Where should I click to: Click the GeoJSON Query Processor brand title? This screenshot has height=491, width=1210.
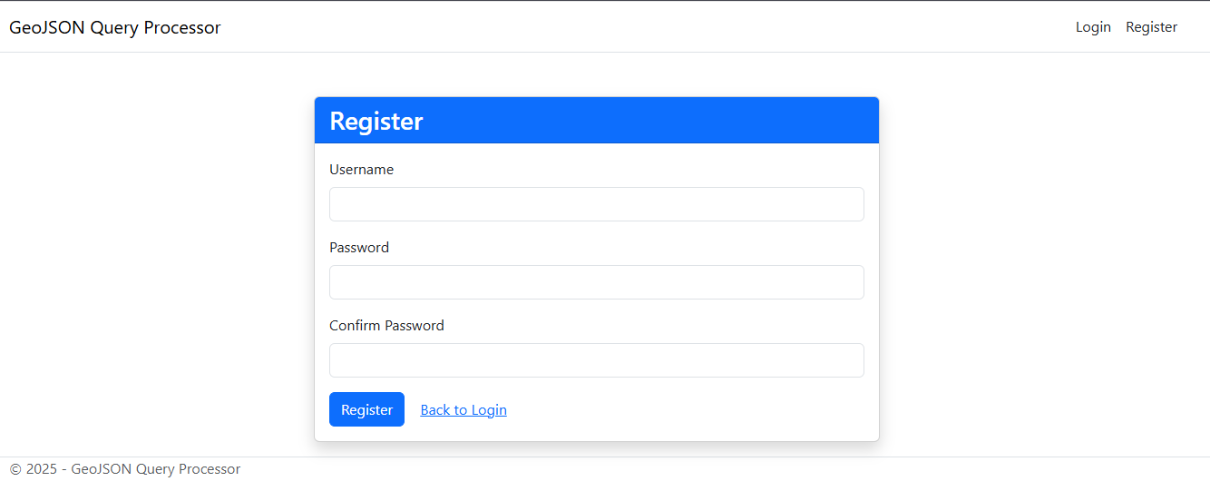[x=115, y=27]
